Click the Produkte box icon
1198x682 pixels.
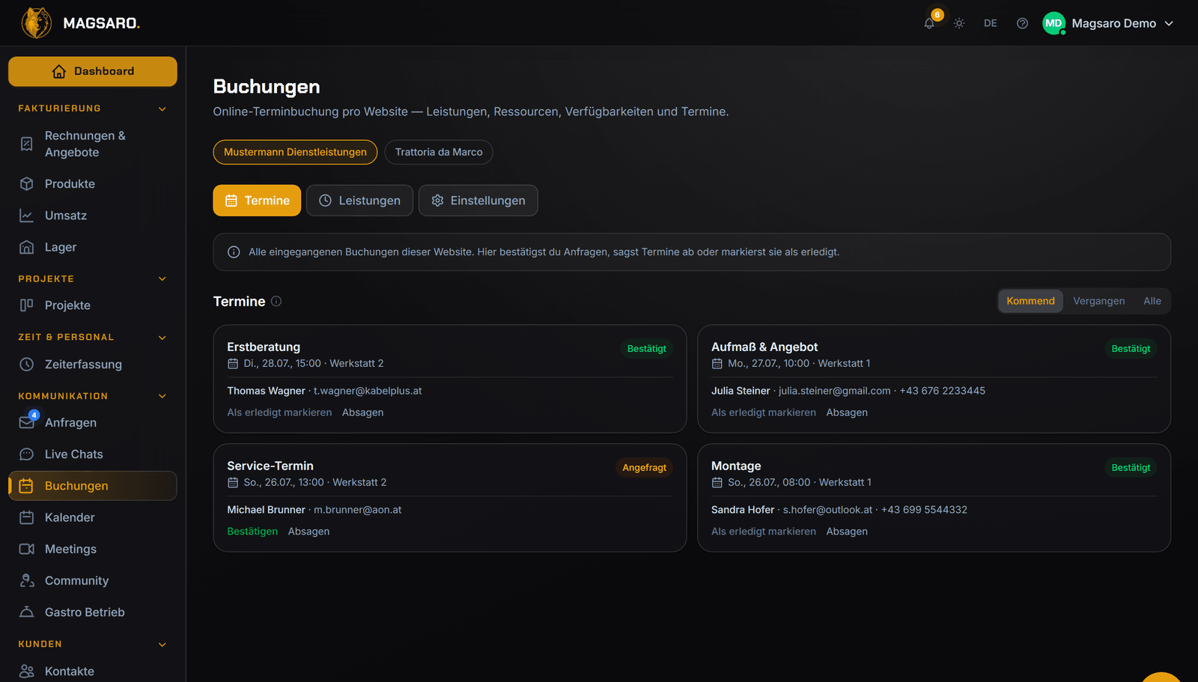point(27,184)
